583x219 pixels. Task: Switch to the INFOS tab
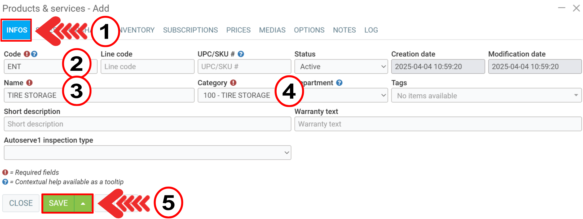tap(17, 30)
